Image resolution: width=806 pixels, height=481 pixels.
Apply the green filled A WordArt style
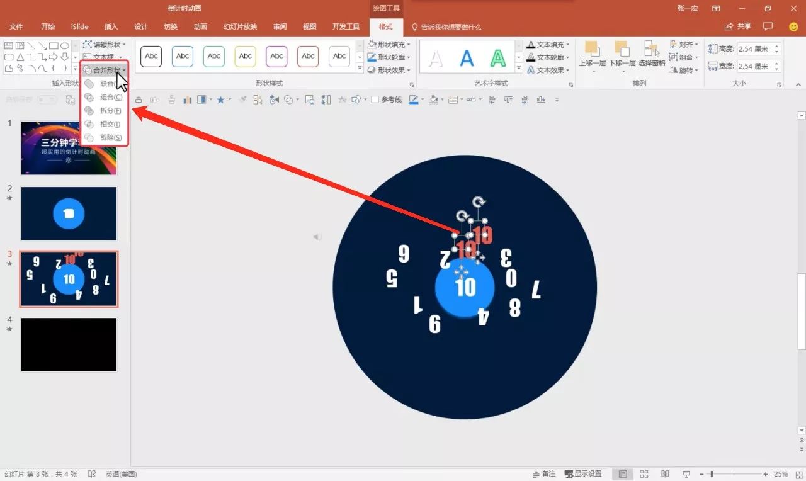click(x=498, y=59)
